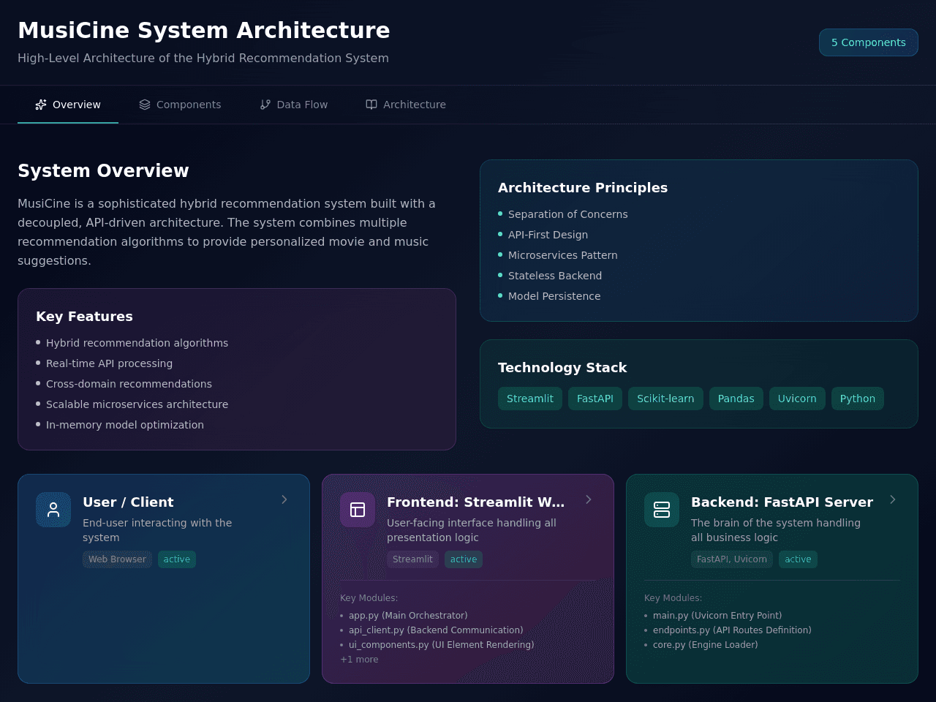Click the '5 Components' badge

point(869,42)
